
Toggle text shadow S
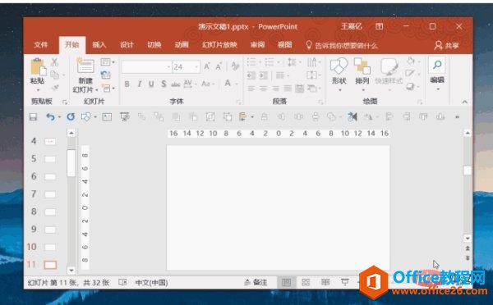tap(164, 84)
